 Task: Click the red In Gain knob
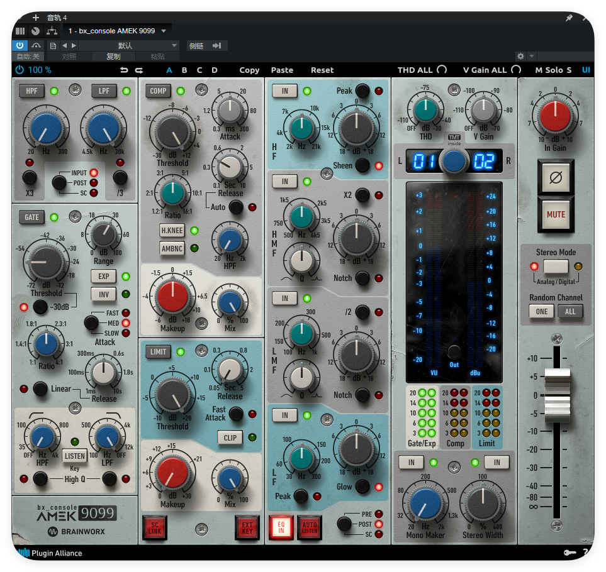click(555, 116)
